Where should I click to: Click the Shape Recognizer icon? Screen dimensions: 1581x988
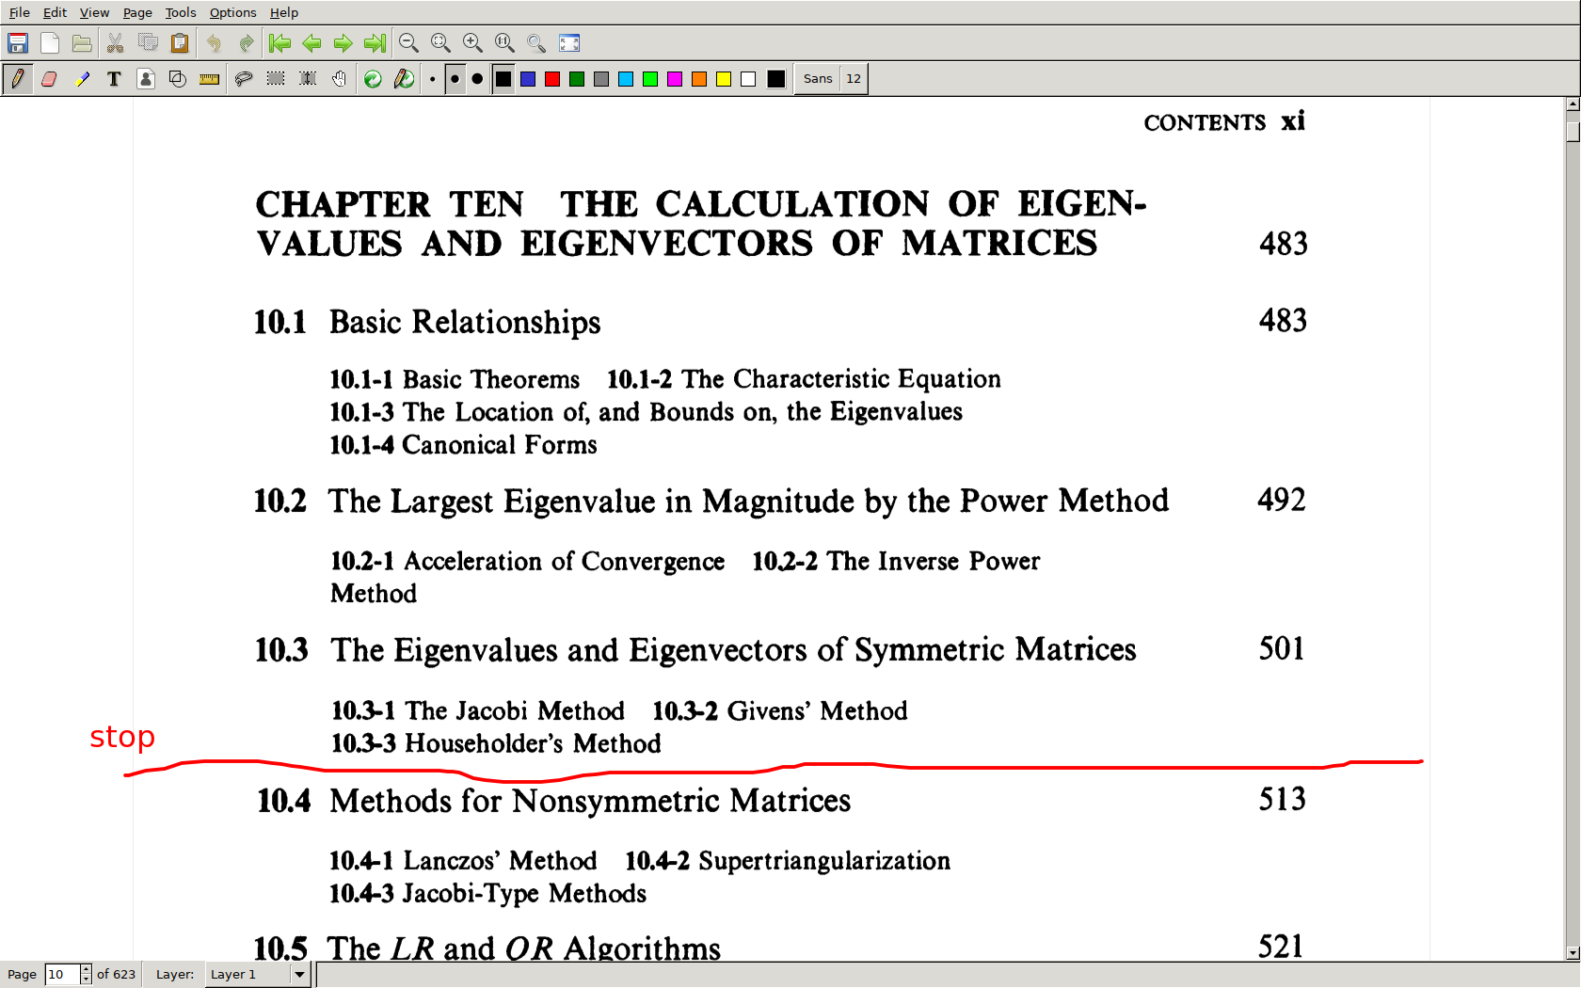tap(177, 79)
